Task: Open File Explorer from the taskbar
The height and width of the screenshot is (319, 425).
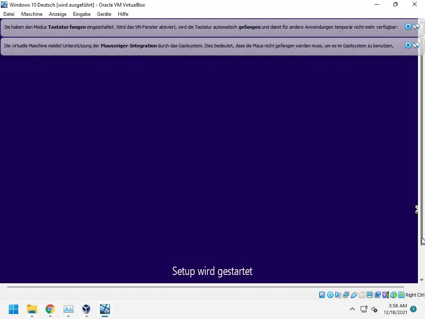Action: (32, 309)
